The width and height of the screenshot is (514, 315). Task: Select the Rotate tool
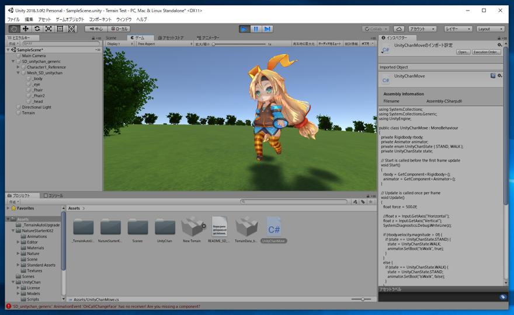(37, 29)
